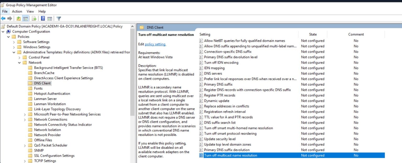The image size is (402, 163).
Task: Click the Up One Level folder icon
Action: coord(18,19)
